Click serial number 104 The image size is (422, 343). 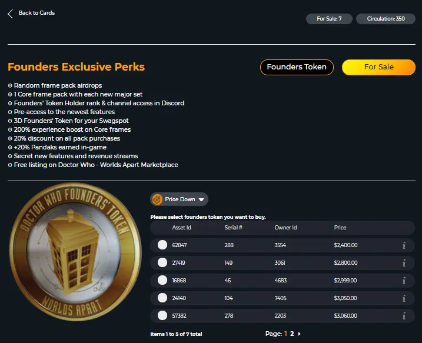pos(229,298)
